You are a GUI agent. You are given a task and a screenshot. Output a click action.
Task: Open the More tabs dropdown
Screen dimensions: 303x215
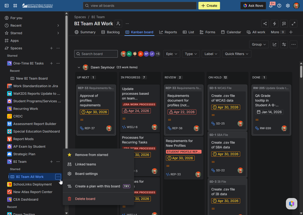[278, 32]
